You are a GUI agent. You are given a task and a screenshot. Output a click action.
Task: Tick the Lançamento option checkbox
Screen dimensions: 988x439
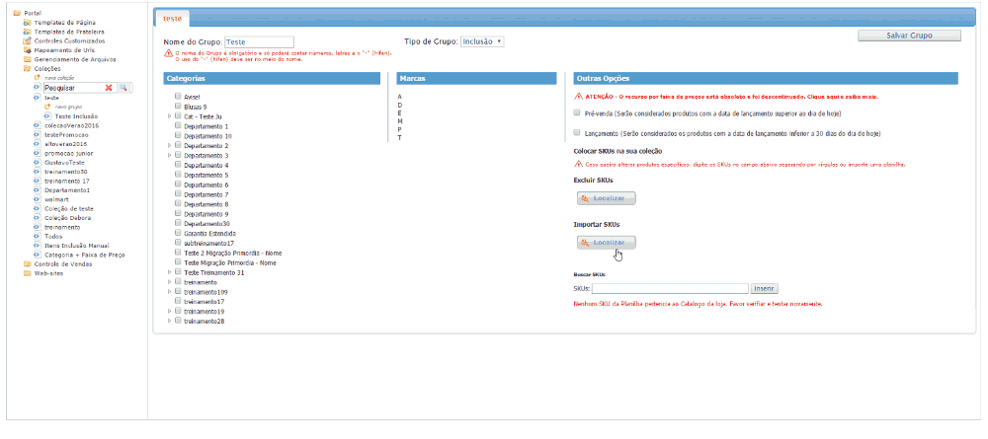[x=578, y=132]
